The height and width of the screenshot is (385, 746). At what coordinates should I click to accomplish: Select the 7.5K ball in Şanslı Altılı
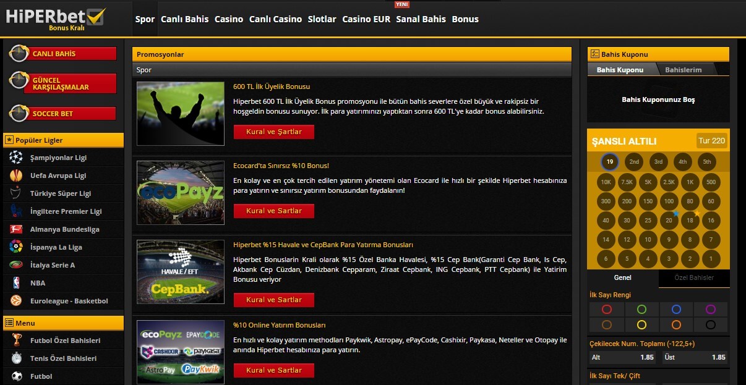[627, 182]
